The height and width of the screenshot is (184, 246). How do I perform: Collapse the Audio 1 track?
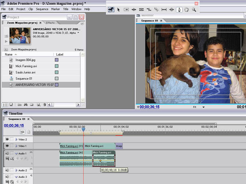click(16, 153)
